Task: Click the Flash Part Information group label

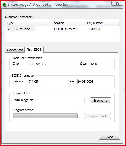Action: point(27,58)
